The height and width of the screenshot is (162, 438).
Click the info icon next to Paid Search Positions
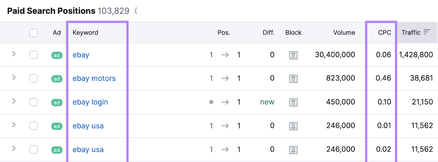point(136,11)
